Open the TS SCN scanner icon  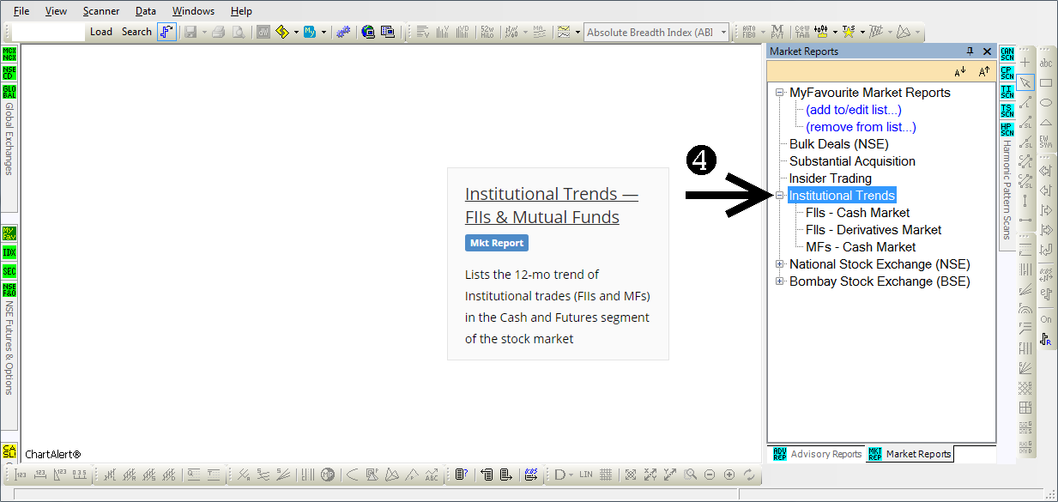(1007, 111)
